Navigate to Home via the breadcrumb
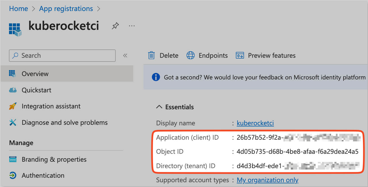The height and width of the screenshot is (187, 368). pyautogui.click(x=18, y=8)
